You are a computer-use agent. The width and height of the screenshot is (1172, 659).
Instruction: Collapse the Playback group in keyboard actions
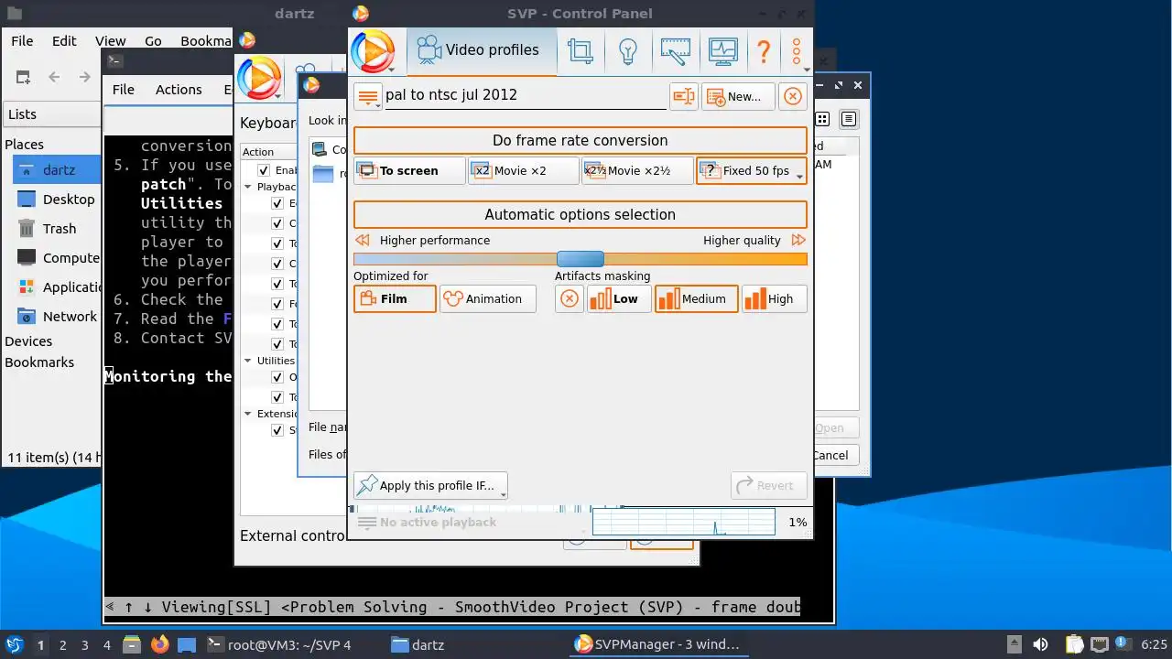click(x=248, y=187)
